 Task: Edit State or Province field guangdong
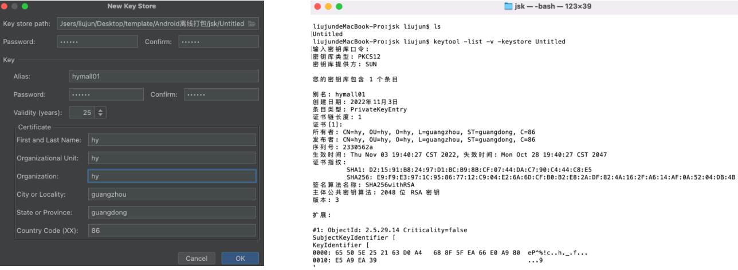(x=172, y=213)
